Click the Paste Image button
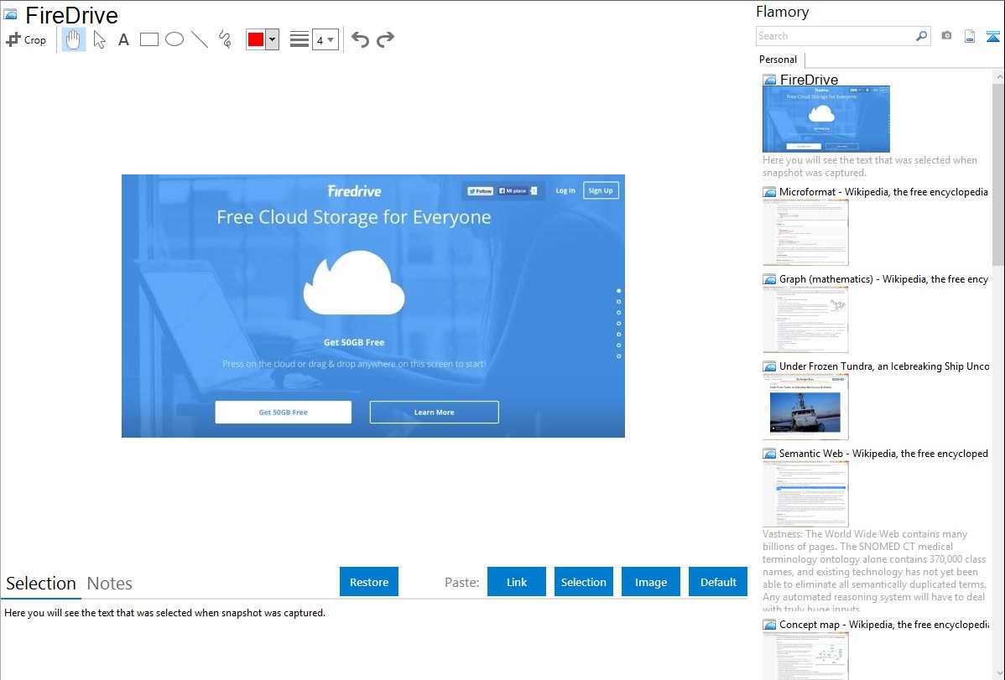Screen dimensions: 1005x680 (x=650, y=582)
